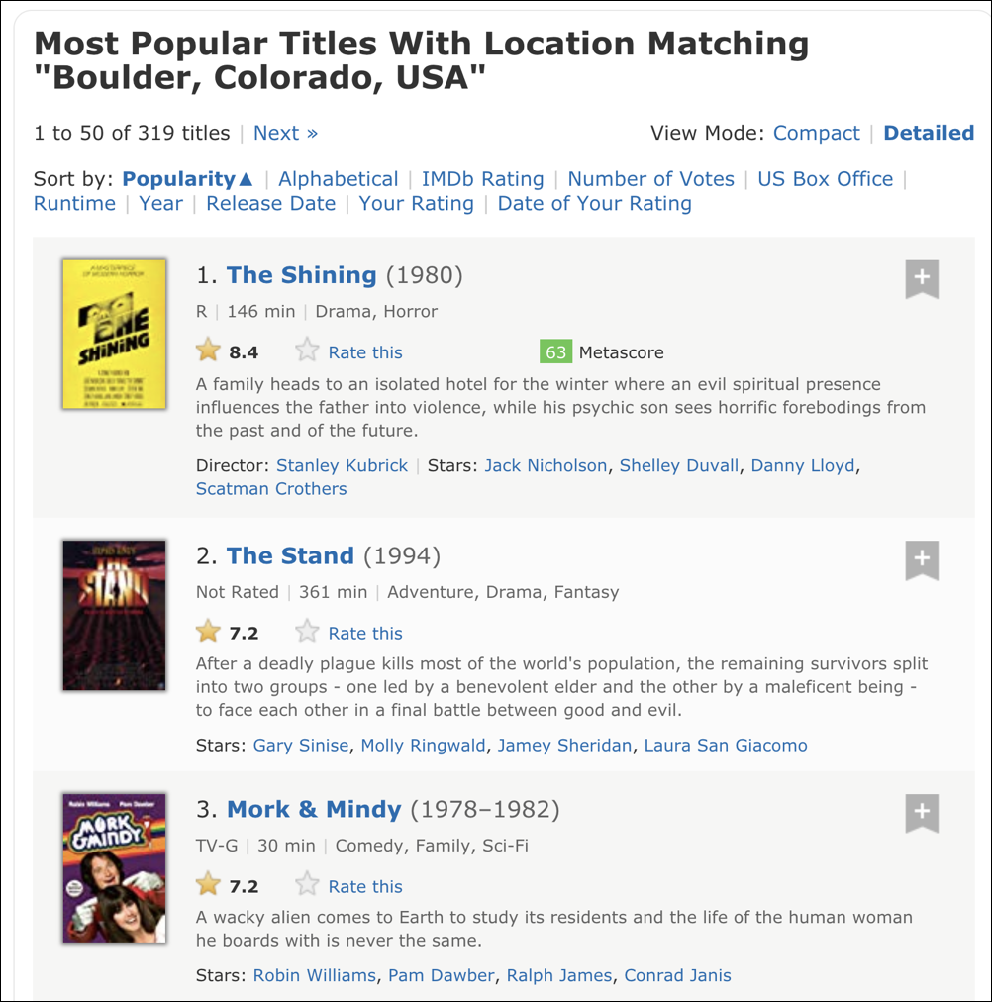Open Stanley Kubrick director page

(x=342, y=465)
